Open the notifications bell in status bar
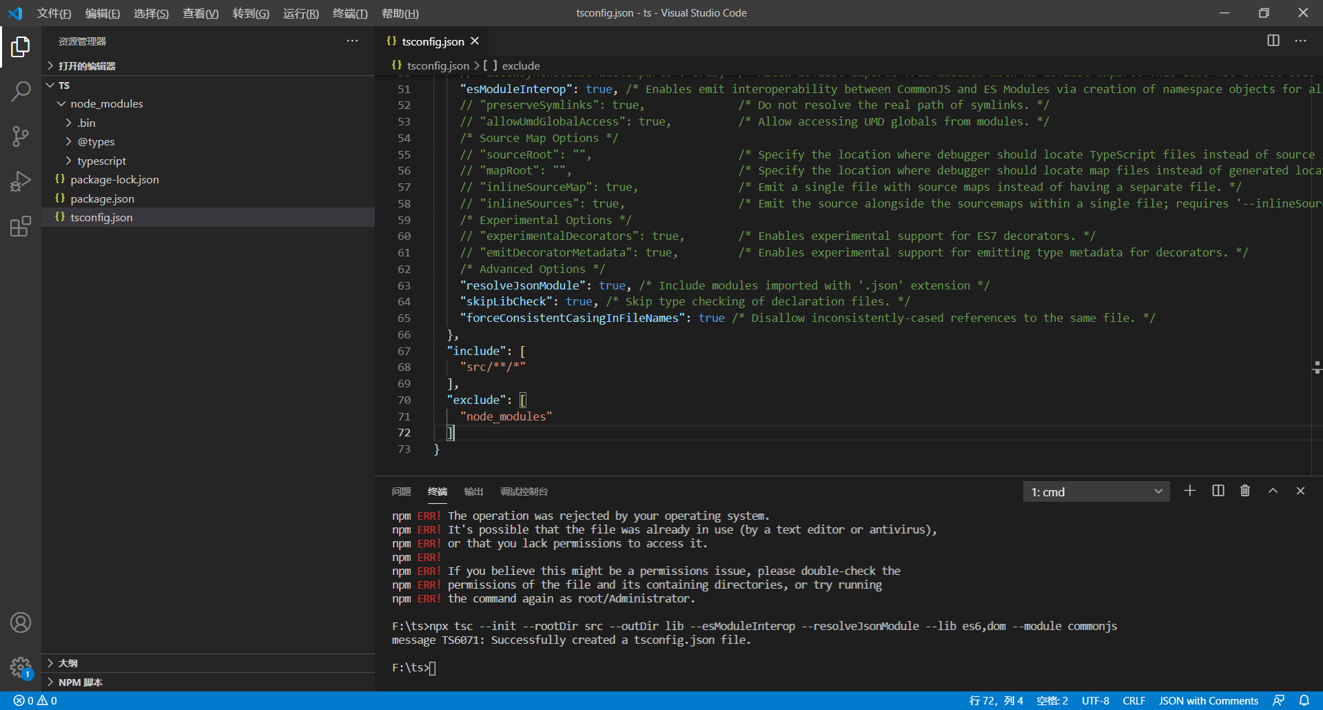 1304,700
